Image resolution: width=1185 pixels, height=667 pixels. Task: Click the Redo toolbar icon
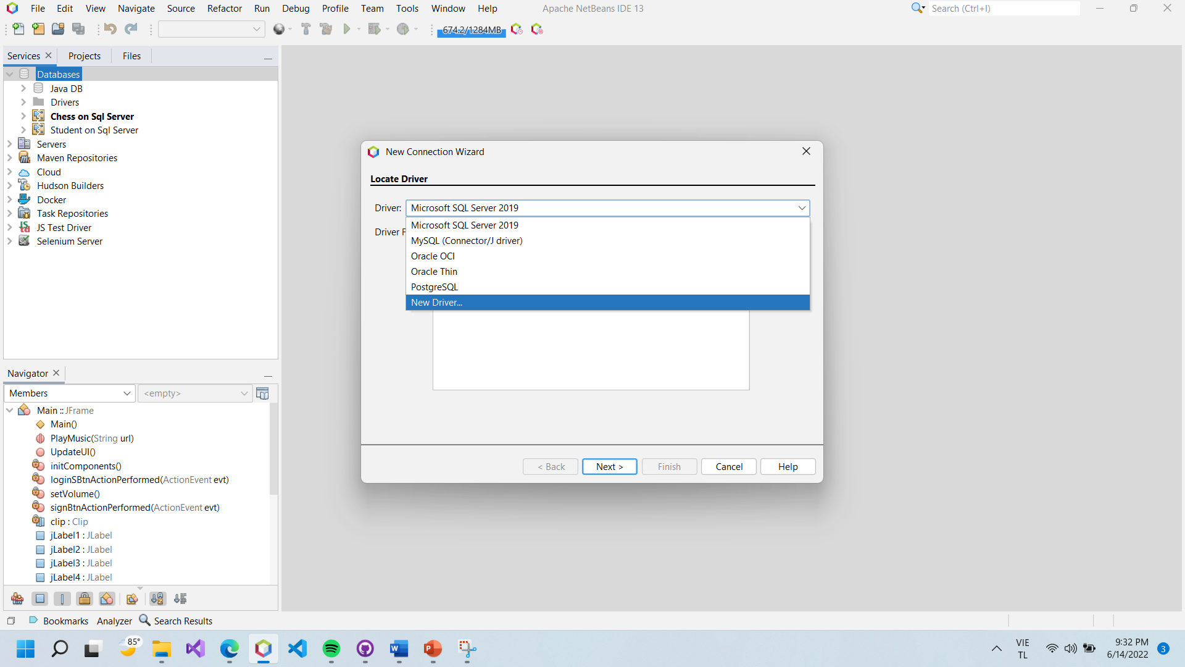131,29
